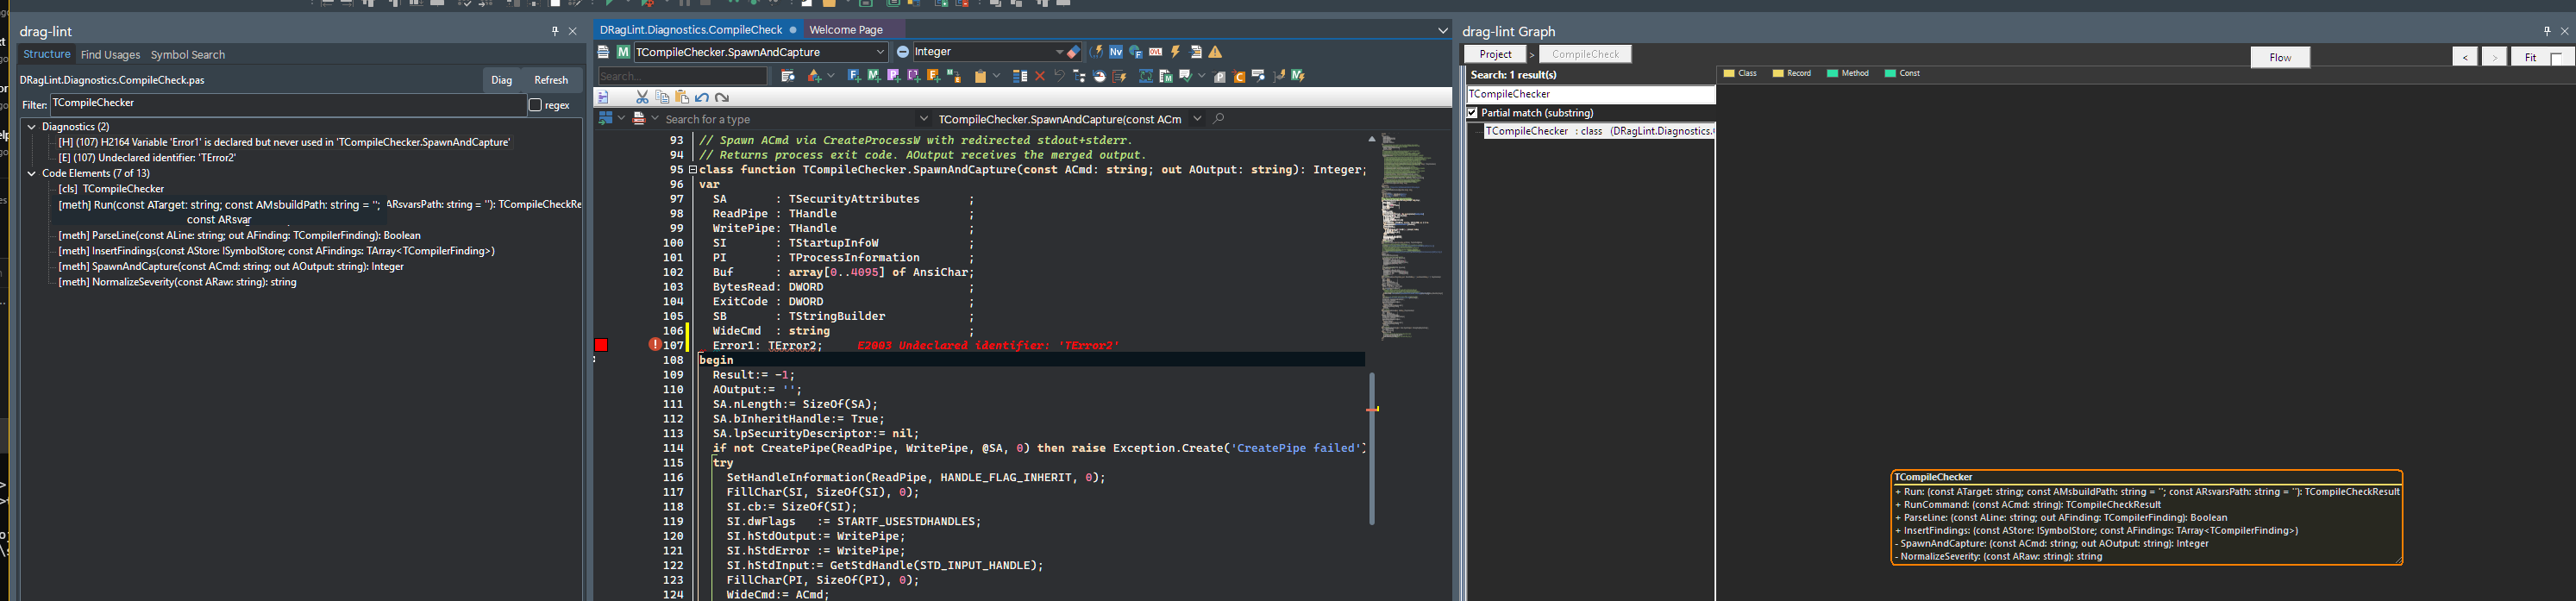The image size is (2576, 601).
Task: Enable the regex checkbox next to filter
Action: click(535, 105)
